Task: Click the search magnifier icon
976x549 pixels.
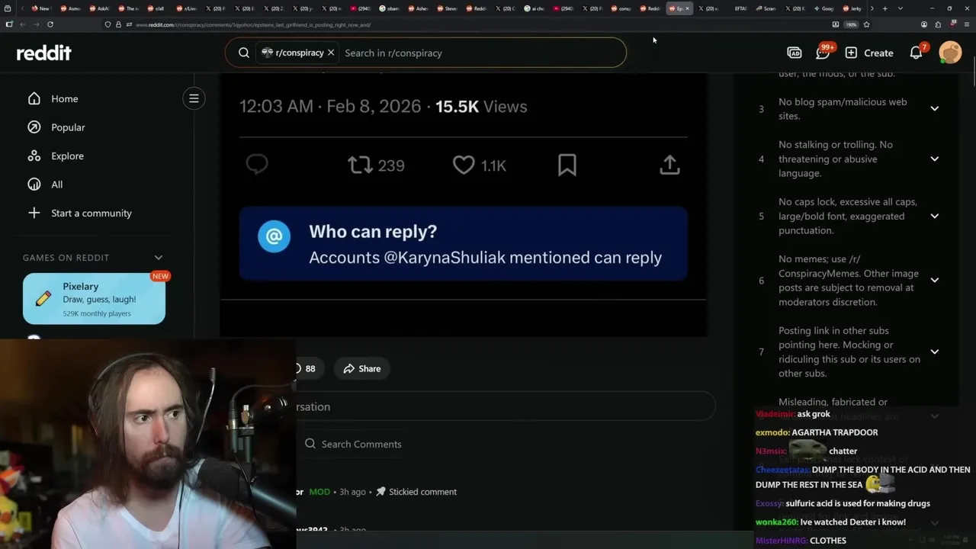Action: tap(244, 53)
